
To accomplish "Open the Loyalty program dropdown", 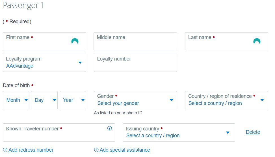I will click(x=44, y=63).
